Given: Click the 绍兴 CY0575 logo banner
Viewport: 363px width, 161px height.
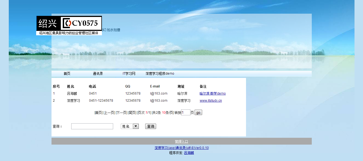Looking at the screenshot, I should tap(69, 25).
